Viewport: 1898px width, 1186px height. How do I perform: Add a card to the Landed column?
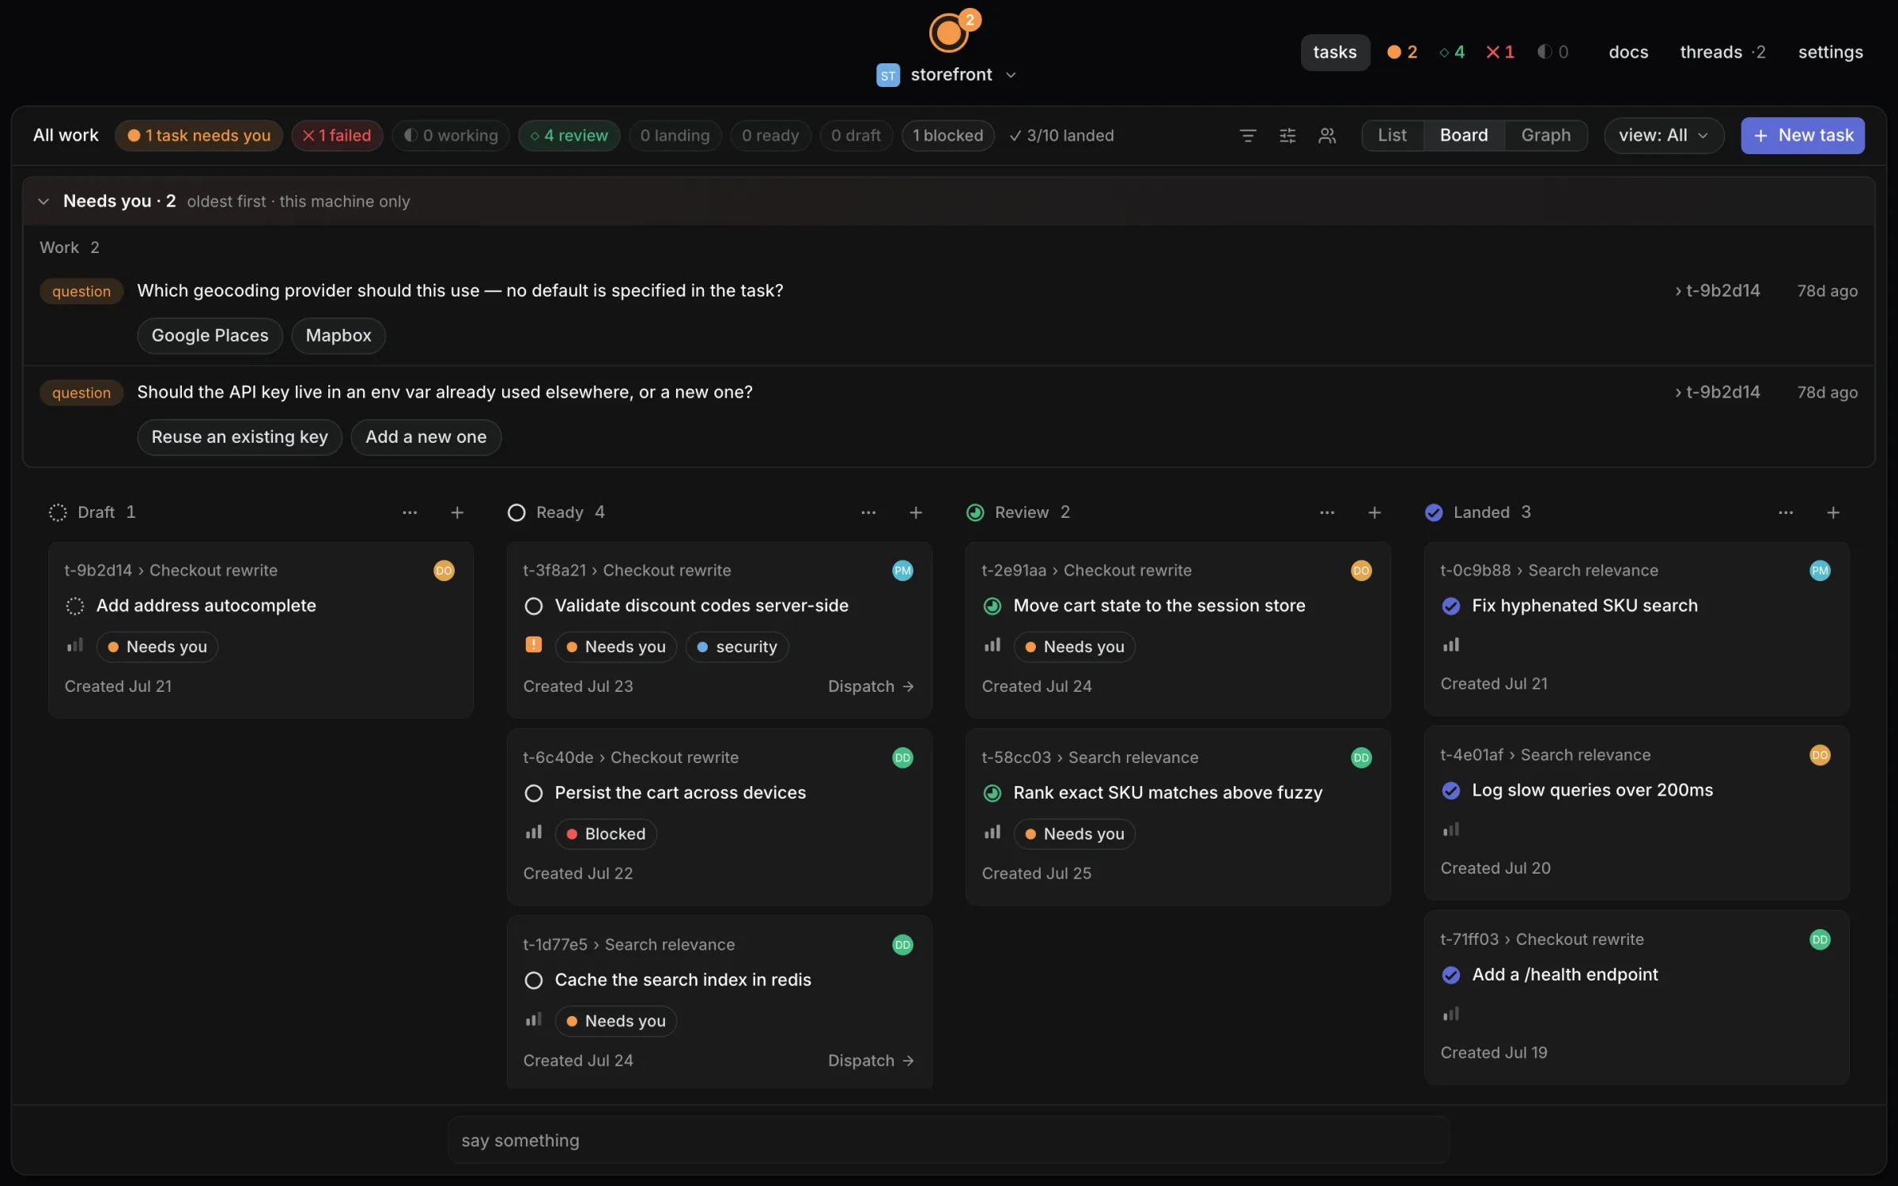1833,512
